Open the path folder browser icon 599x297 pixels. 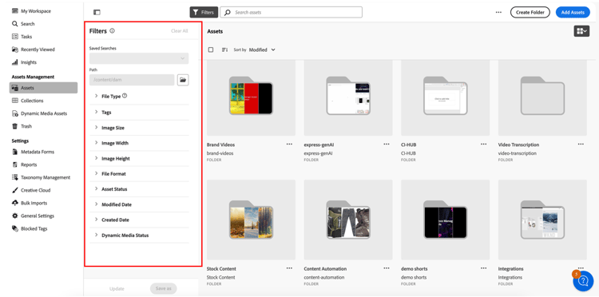coord(183,80)
